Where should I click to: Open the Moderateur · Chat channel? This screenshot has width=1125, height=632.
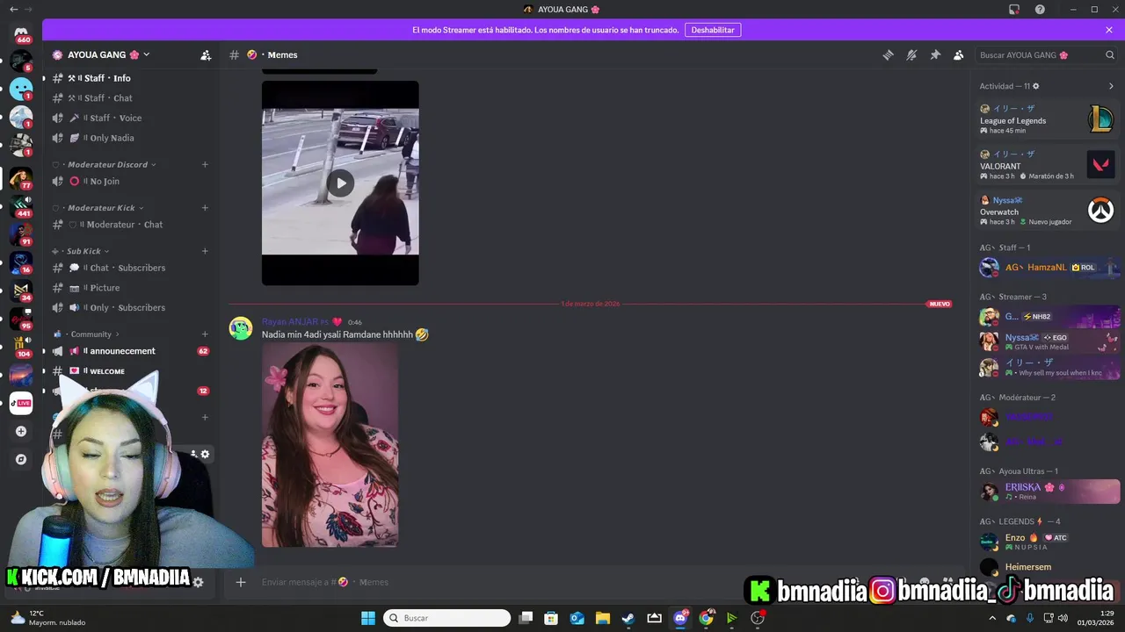click(x=131, y=225)
